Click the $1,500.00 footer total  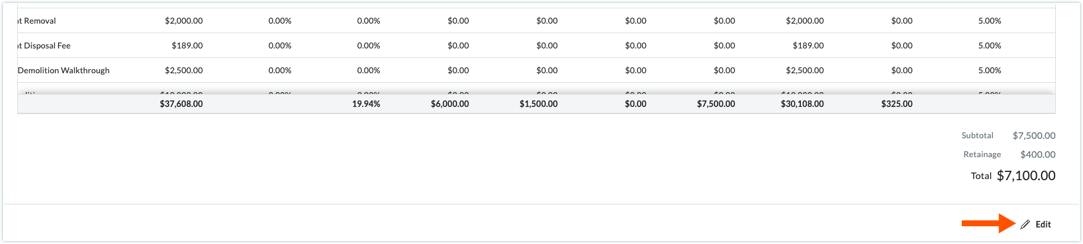538,104
